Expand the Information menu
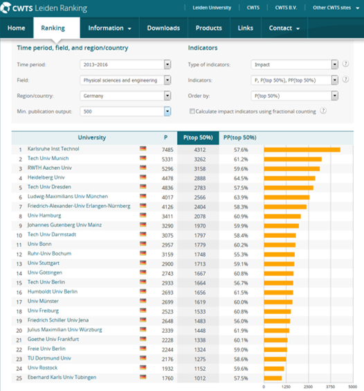The width and height of the screenshot is (364, 391). [109, 28]
